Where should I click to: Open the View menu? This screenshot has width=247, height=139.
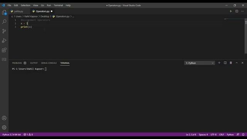[x=36, y=5]
